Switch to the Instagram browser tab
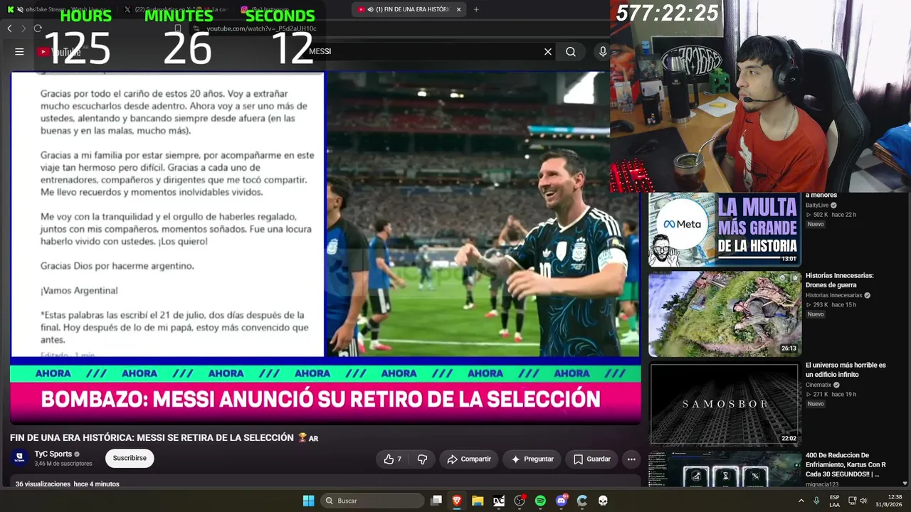The image size is (911, 512). point(290,9)
